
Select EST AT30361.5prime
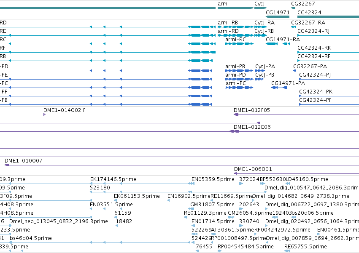[x=232, y=230]
